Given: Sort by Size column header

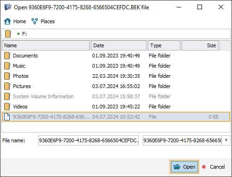Looking at the screenshot, I should coord(200,45).
